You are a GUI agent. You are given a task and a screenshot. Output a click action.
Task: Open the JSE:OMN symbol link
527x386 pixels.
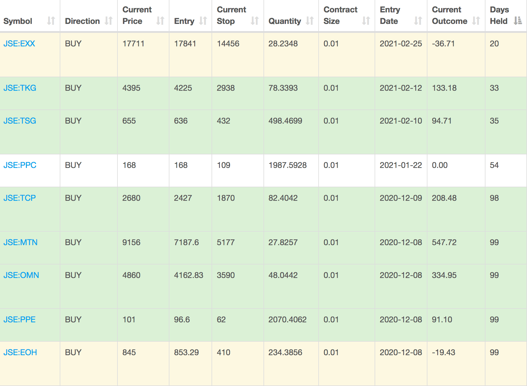click(21, 275)
